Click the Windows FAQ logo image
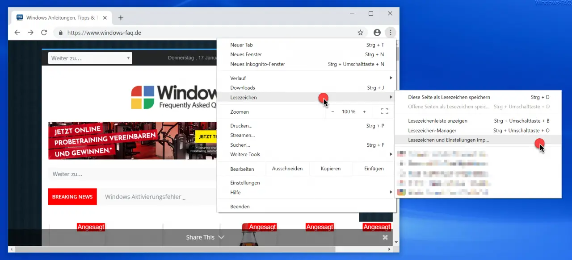The height and width of the screenshot is (260, 572). (x=174, y=98)
